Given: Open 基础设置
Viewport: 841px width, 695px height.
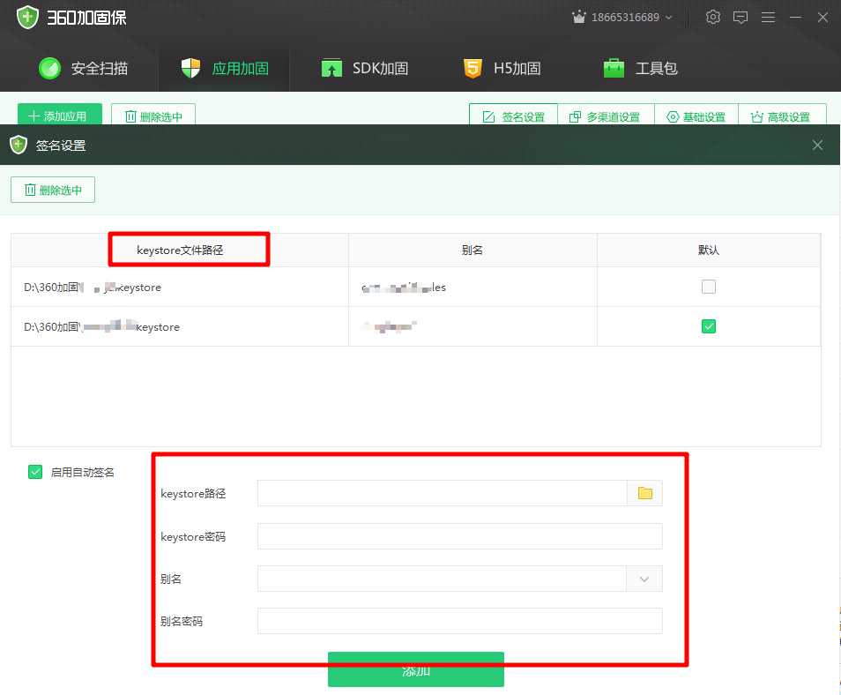Looking at the screenshot, I should [696, 116].
